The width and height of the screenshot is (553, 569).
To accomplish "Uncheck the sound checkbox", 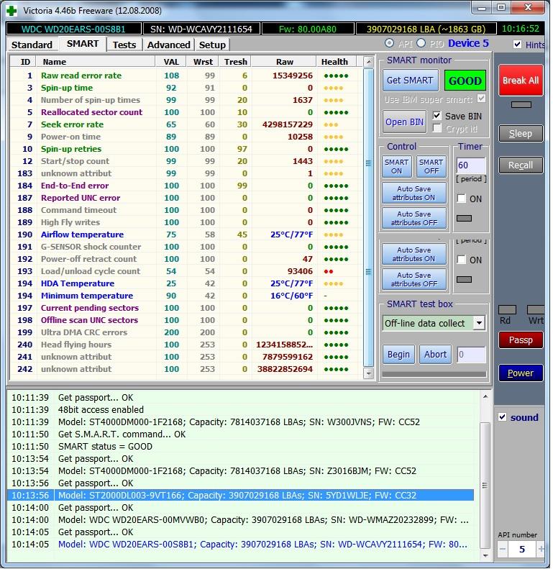I will click(503, 417).
